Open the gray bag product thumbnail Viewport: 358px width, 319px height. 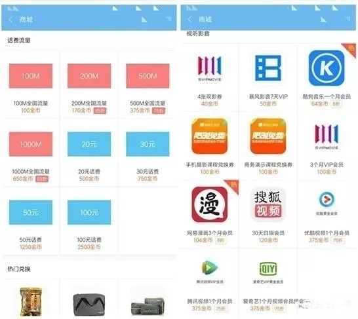click(x=89, y=305)
